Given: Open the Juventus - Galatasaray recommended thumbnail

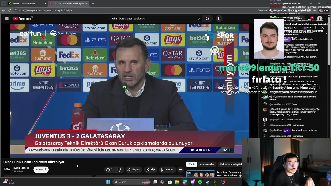Looking at the screenshot, I should point(201,174).
